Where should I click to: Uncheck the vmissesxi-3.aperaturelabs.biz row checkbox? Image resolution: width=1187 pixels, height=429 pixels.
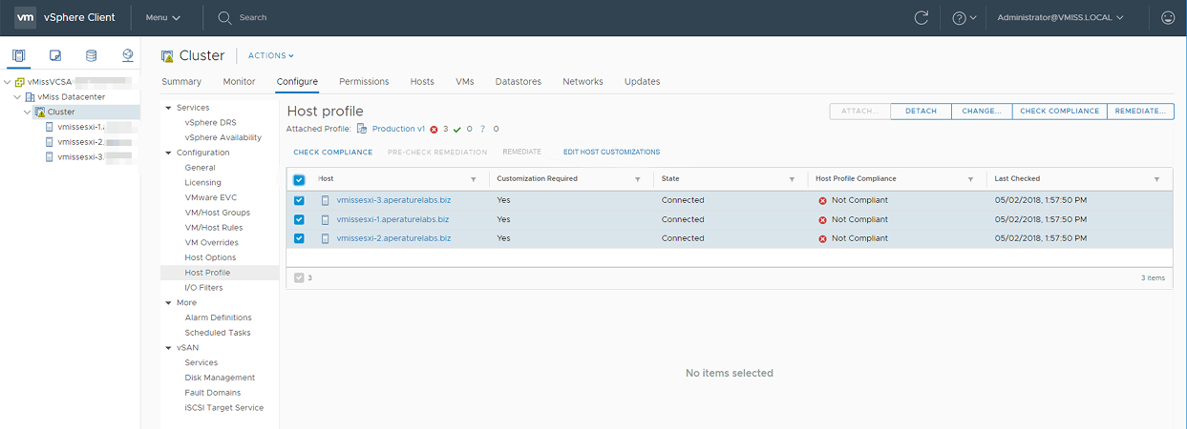coord(299,200)
